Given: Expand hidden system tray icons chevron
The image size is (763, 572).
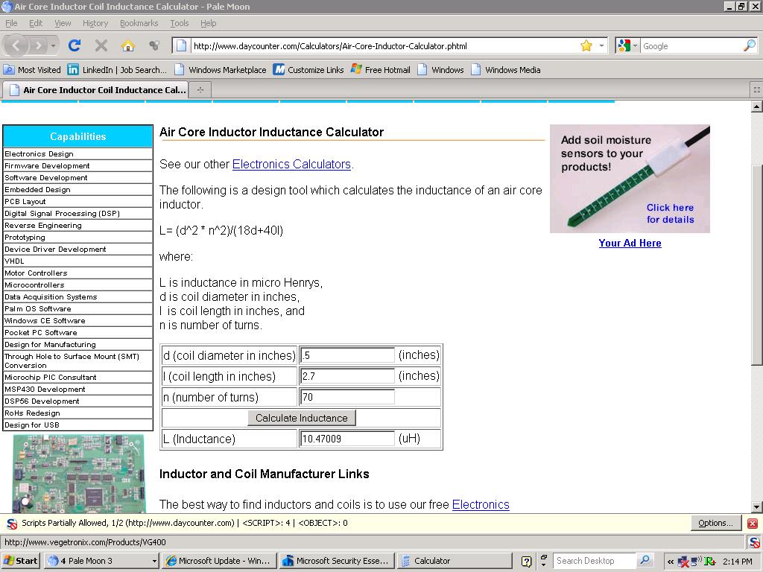Looking at the screenshot, I should coord(671,562).
